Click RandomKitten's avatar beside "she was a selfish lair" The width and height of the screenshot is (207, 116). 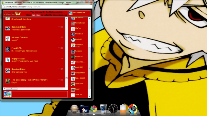pyautogui.click(x=8, y=28)
